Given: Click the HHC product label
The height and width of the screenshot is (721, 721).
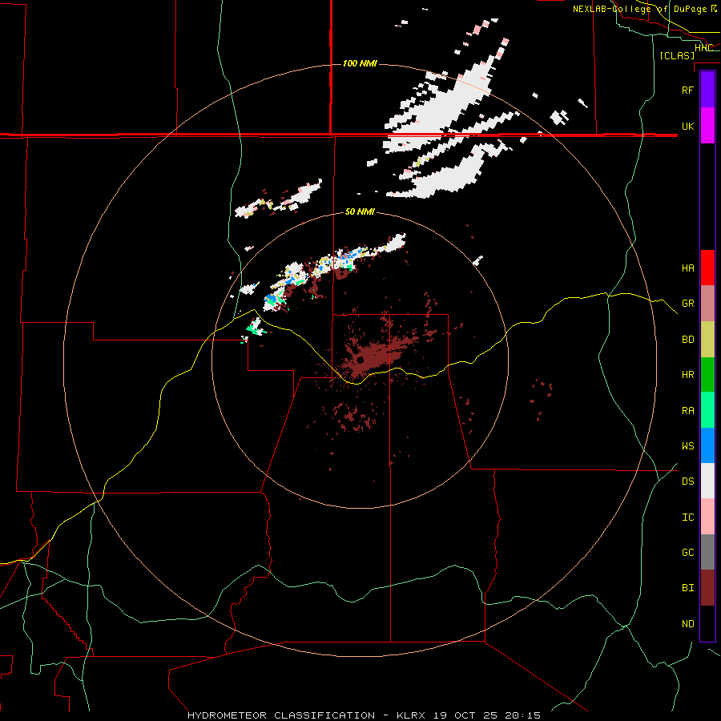Looking at the screenshot, I should click(x=704, y=47).
